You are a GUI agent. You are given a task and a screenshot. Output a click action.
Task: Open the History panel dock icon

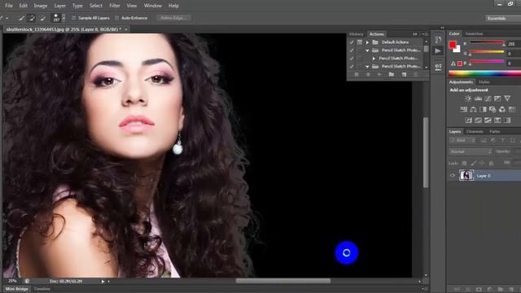point(438,40)
